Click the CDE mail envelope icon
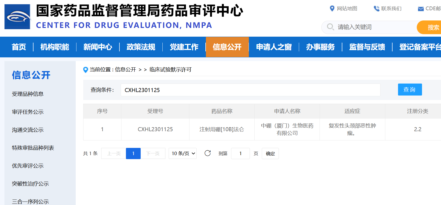Screen dimensions: 441x205 click(421, 9)
